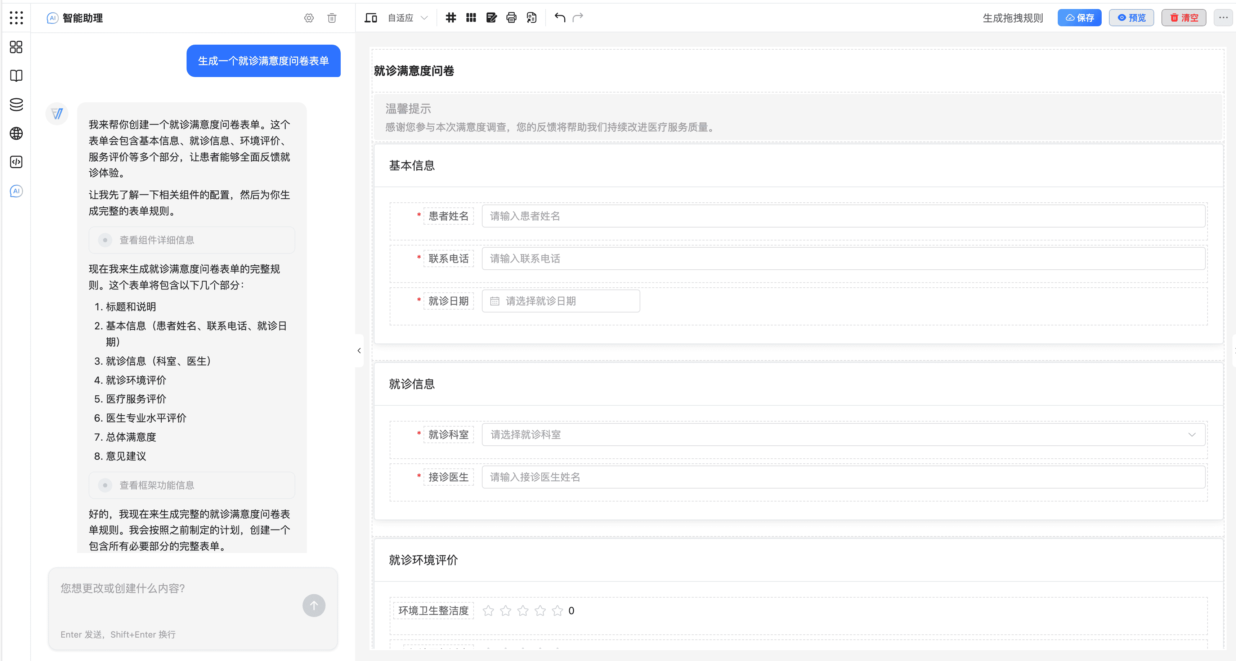The width and height of the screenshot is (1236, 661).
Task: Click the tile layout toolbar icon
Action: tap(471, 18)
